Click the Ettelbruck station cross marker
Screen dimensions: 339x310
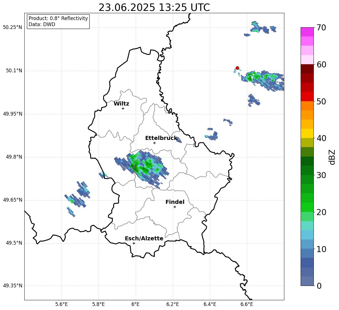[154, 143]
